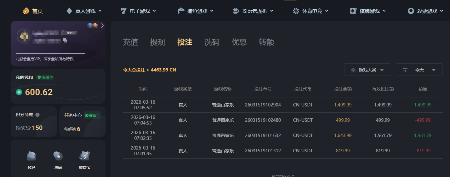The width and height of the screenshot is (450, 177).
Task: Click the 钱包 wallet icon
Action: pyautogui.click(x=31, y=156)
